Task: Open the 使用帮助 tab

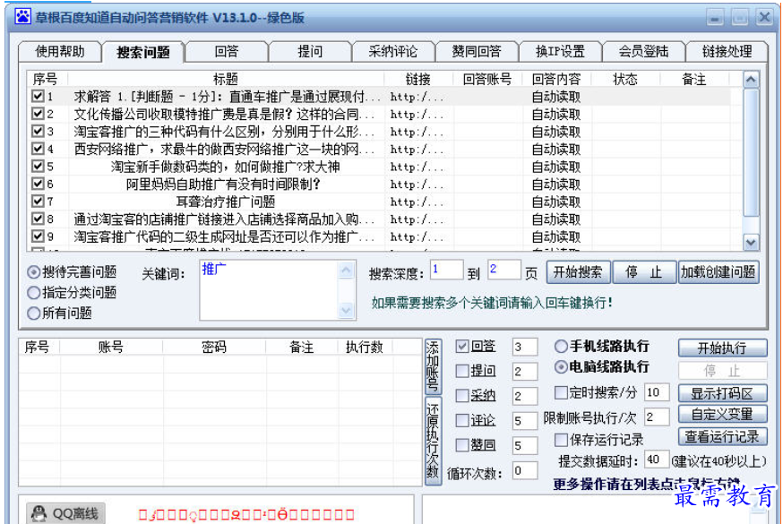Action: point(60,51)
